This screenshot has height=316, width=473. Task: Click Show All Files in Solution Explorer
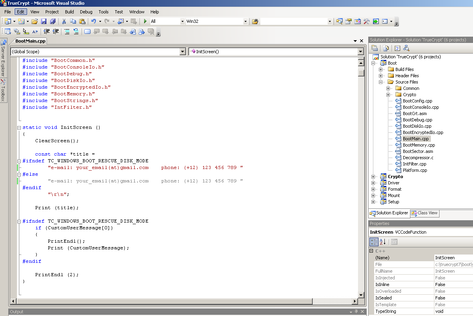[x=386, y=48]
